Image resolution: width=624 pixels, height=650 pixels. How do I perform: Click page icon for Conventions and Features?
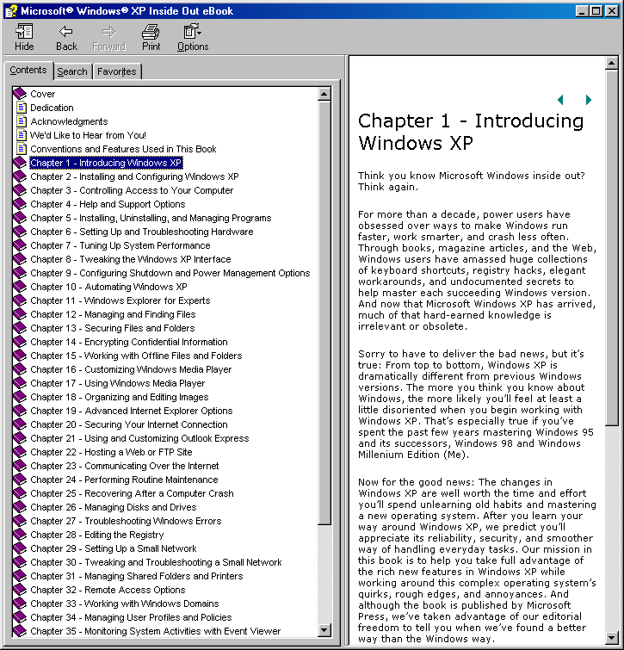pos(22,148)
